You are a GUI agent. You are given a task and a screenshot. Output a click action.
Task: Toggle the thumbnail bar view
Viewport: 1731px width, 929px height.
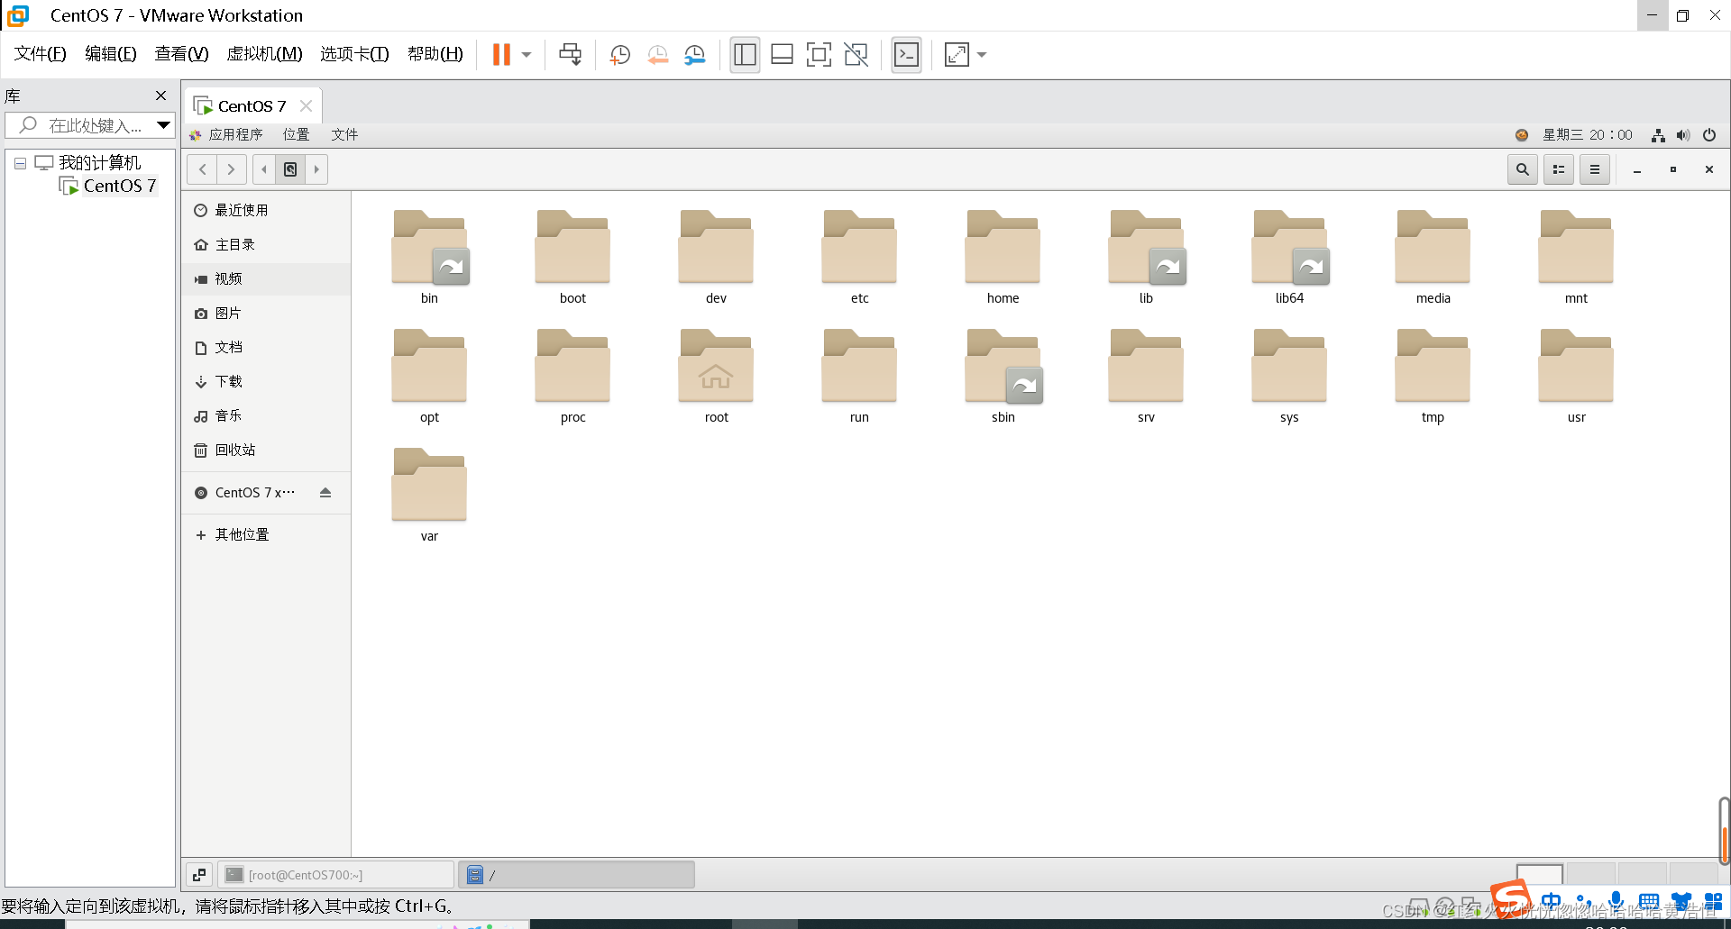pyautogui.click(x=782, y=55)
